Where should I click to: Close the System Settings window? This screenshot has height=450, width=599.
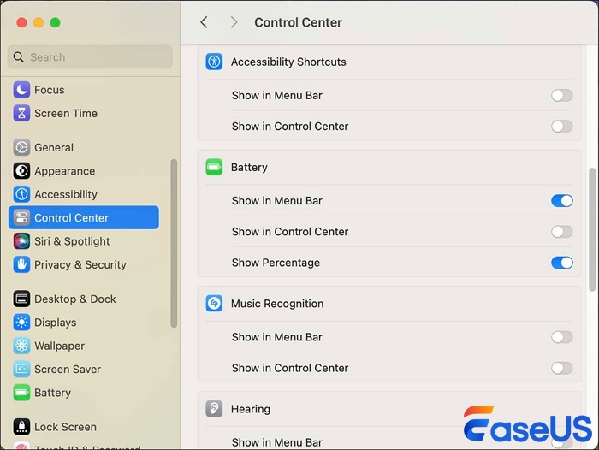point(21,22)
